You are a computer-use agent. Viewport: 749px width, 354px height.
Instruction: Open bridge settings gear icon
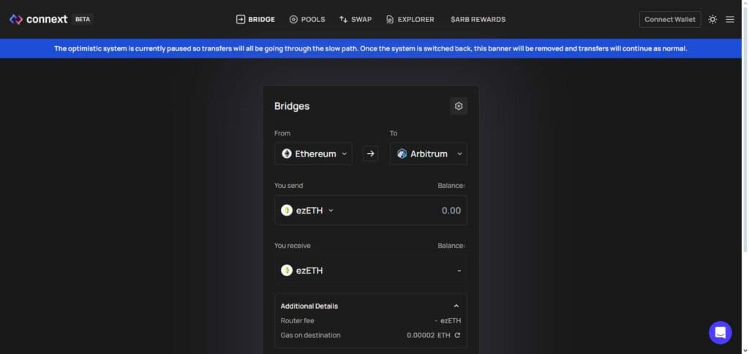pyautogui.click(x=459, y=106)
